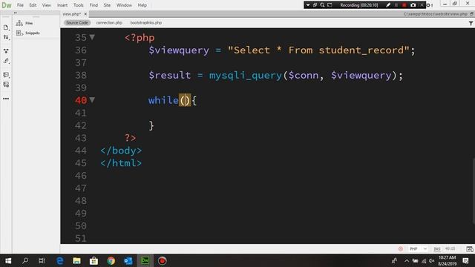Open the File menu
This screenshot has width=475, height=267.
pyautogui.click(x=20, y=5)
